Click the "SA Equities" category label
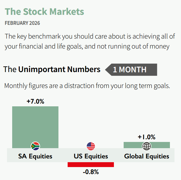 click(x=35, y=156)
